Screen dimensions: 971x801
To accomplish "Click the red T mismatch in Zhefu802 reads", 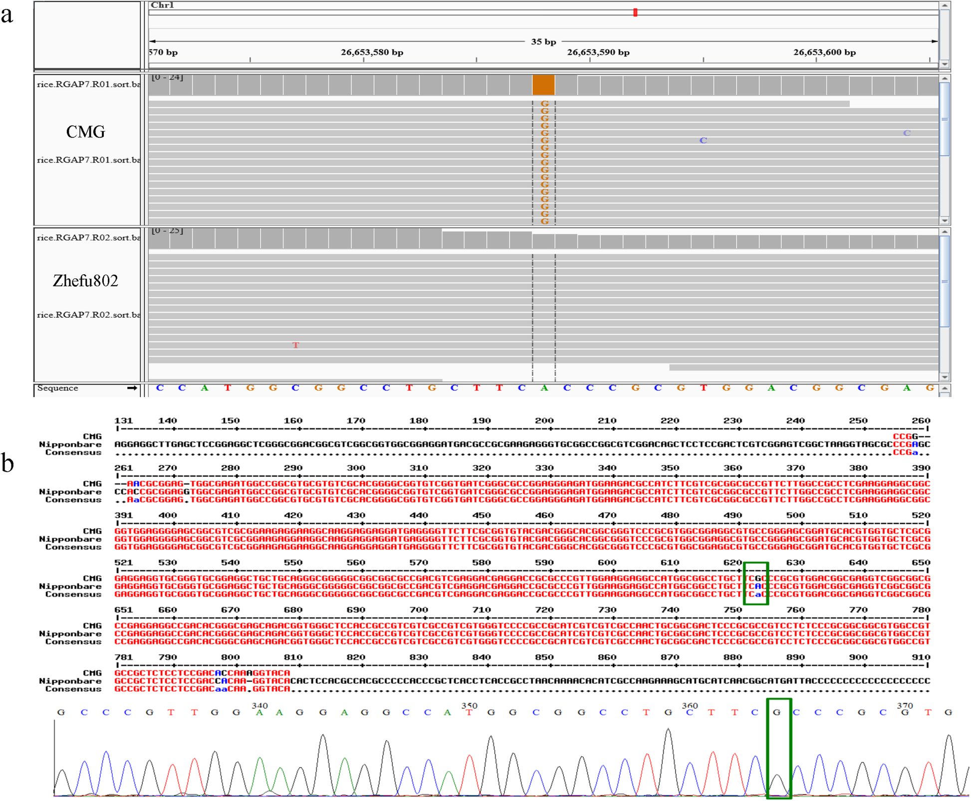I will 296,345.
